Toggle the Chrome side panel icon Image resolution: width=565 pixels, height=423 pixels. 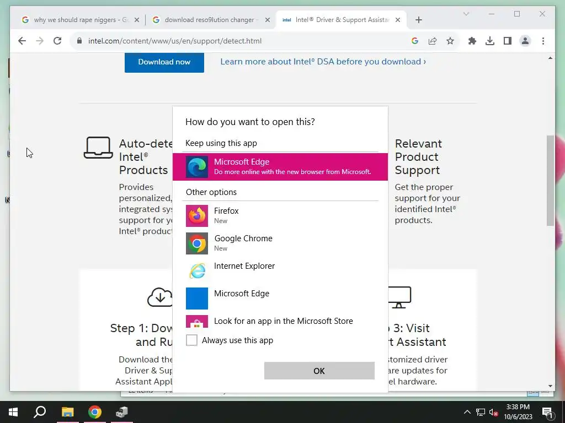click(x=508, y=41)
